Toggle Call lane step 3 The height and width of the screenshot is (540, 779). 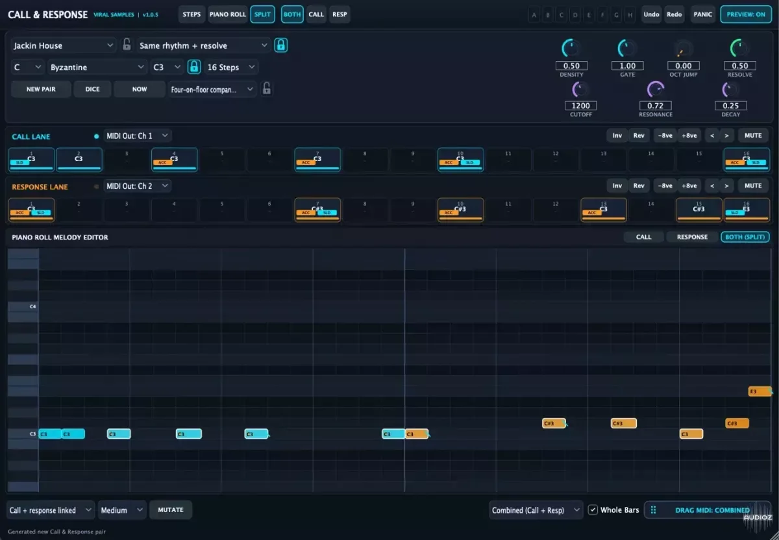pos(127,160)
